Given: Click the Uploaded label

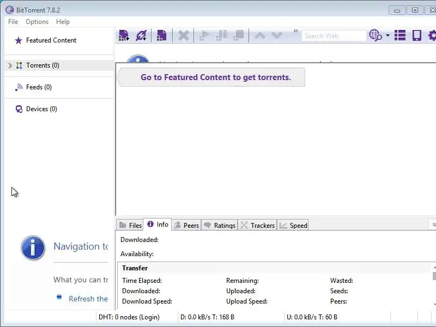Looking at the screenshot, I should tap(241, 291).
